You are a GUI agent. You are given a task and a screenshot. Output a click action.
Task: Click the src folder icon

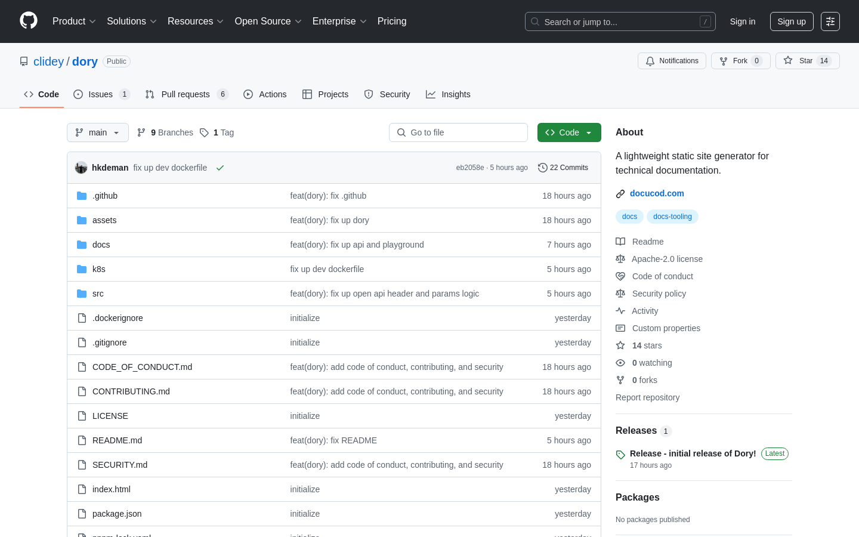(x=82, y=294)
